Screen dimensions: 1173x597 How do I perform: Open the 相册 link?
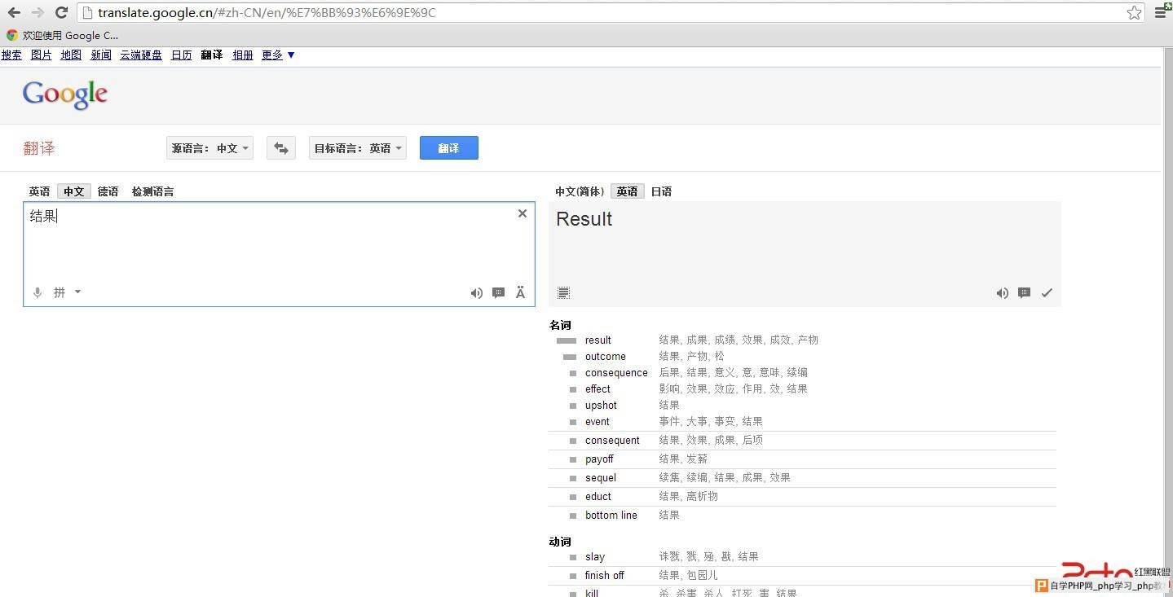[243, 55]
